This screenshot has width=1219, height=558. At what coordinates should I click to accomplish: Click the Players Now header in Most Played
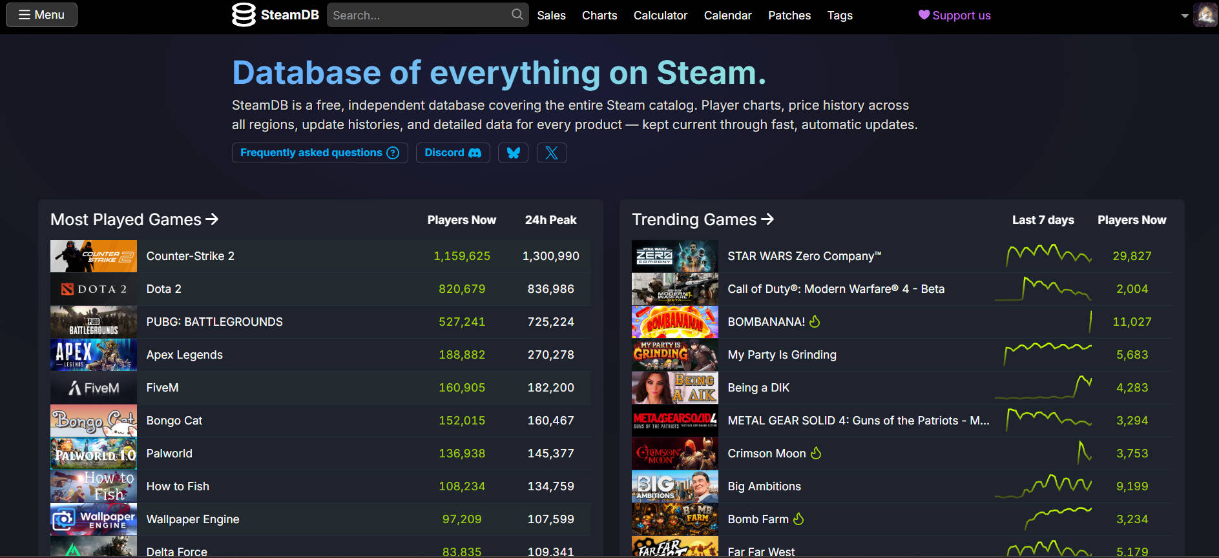(x=461, y=220)
